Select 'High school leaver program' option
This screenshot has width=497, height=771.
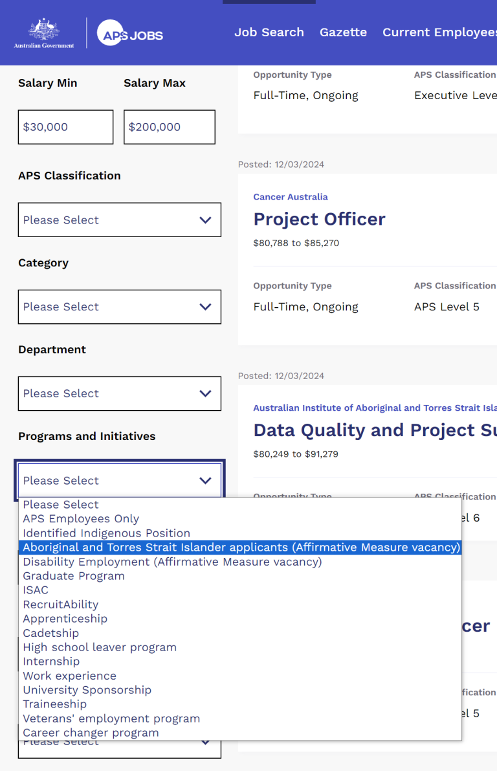[239, 647]
